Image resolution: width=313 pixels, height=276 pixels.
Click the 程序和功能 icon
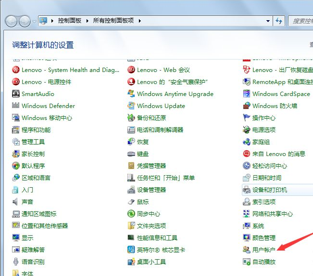click(16, 130)
